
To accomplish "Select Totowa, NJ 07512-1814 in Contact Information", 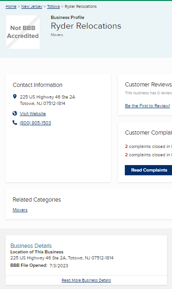I will [x=43, y=104].
